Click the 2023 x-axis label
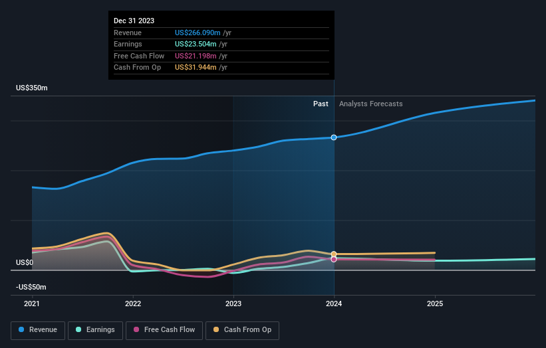This screenshot has width=546, height=348. (x=233, y=304)
